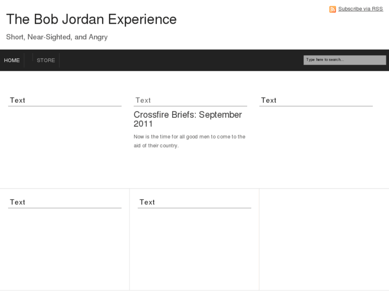Viewport: 389px width, 292px height.
Task: Click the Short, Near-Sighted, and Angry tagline
Action: click(x=57, y=37)
